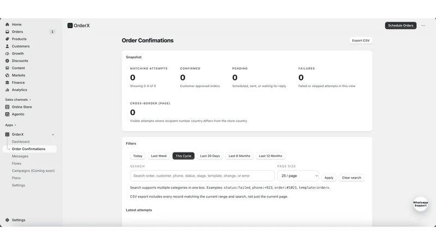Open Products page link

(x=19, y=39)
